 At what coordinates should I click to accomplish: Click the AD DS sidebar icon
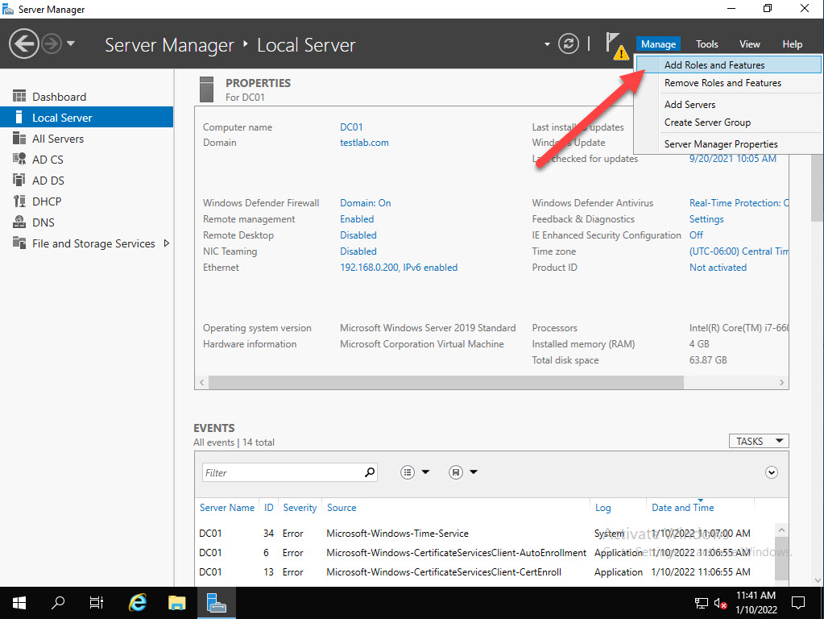pos(19,180)
